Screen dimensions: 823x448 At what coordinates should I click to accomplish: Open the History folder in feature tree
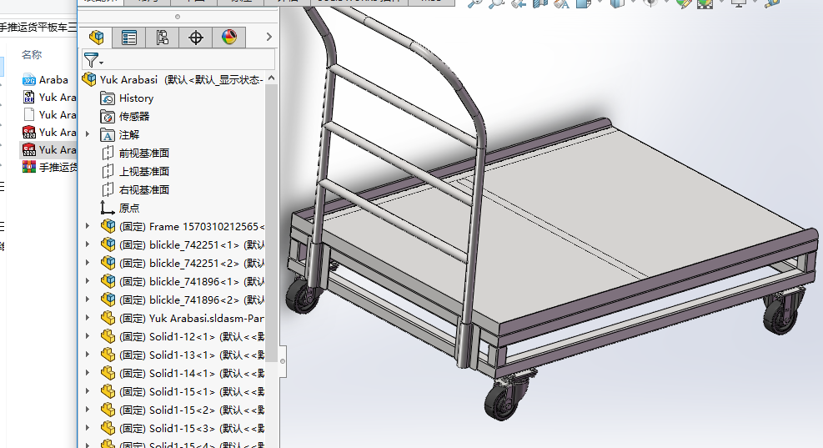[136, 98]
